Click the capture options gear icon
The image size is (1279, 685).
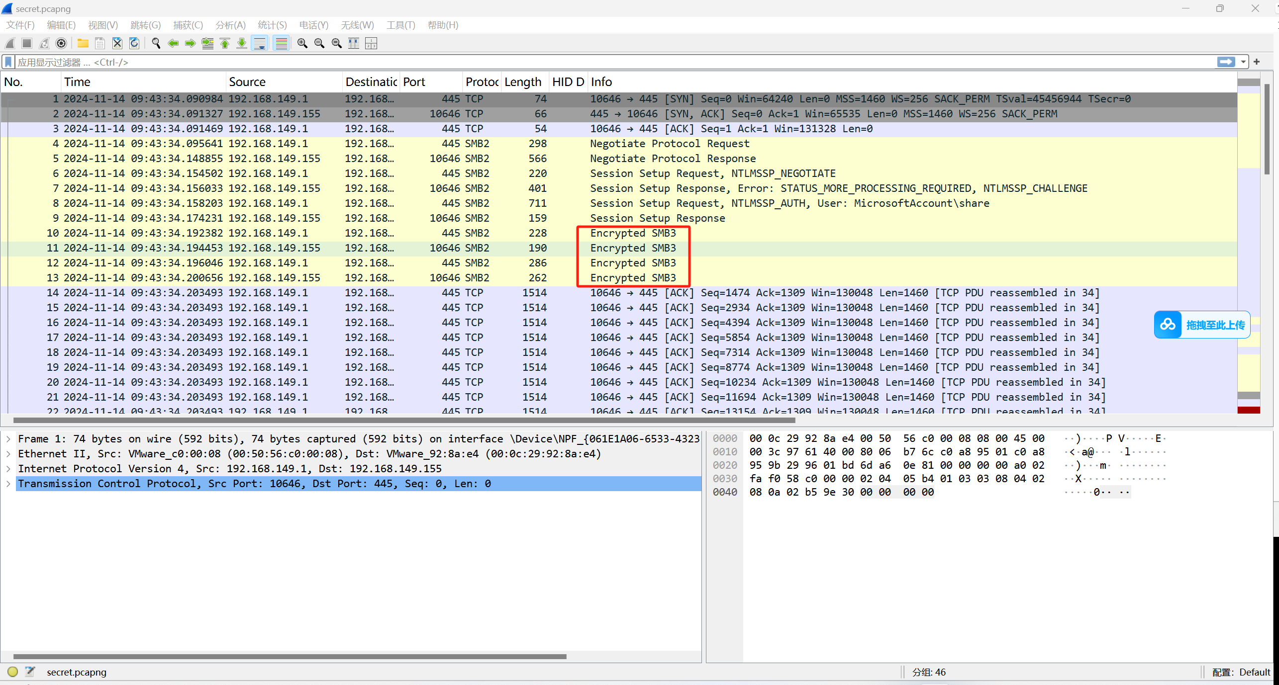point(61,44)
